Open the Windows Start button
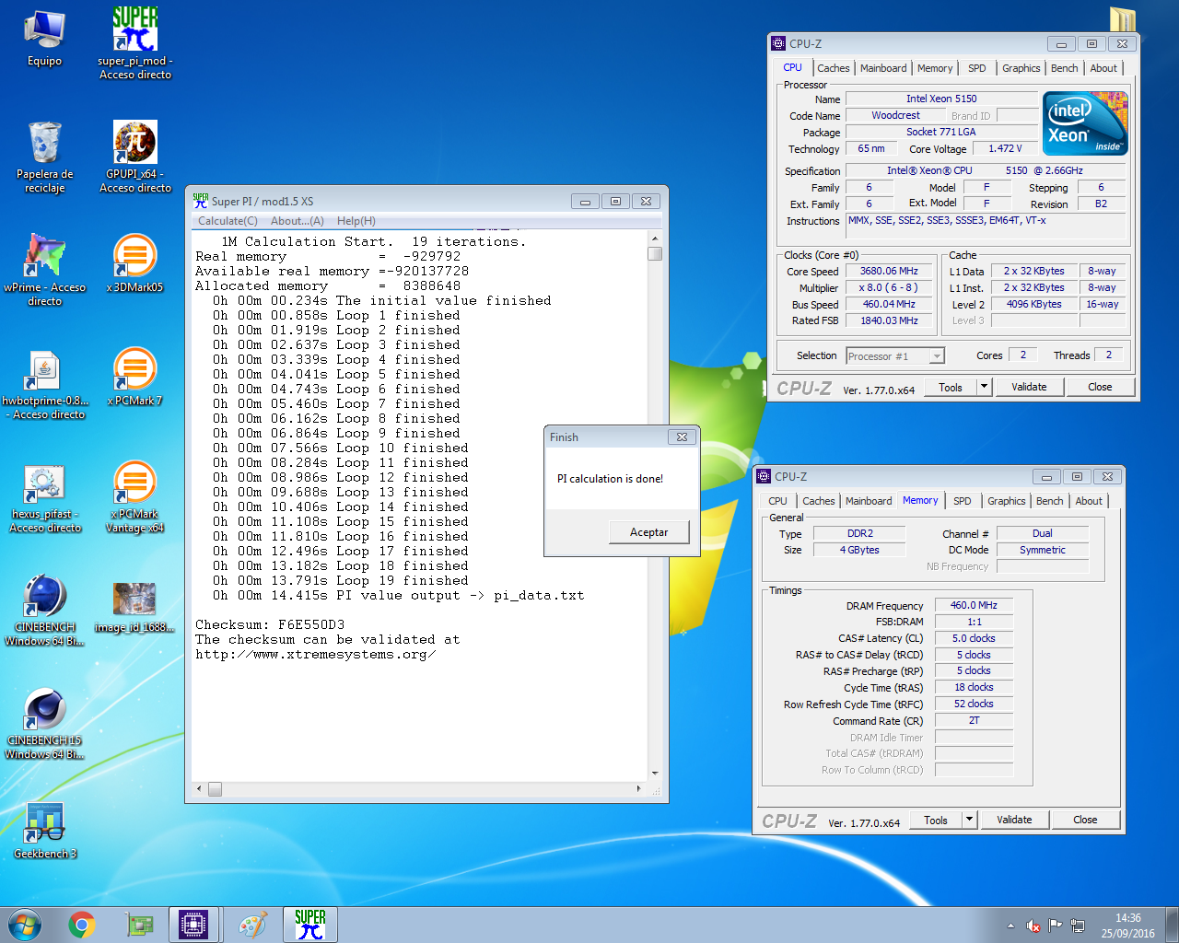This screenshot has height=943, width=1179. tap(25, 925)
